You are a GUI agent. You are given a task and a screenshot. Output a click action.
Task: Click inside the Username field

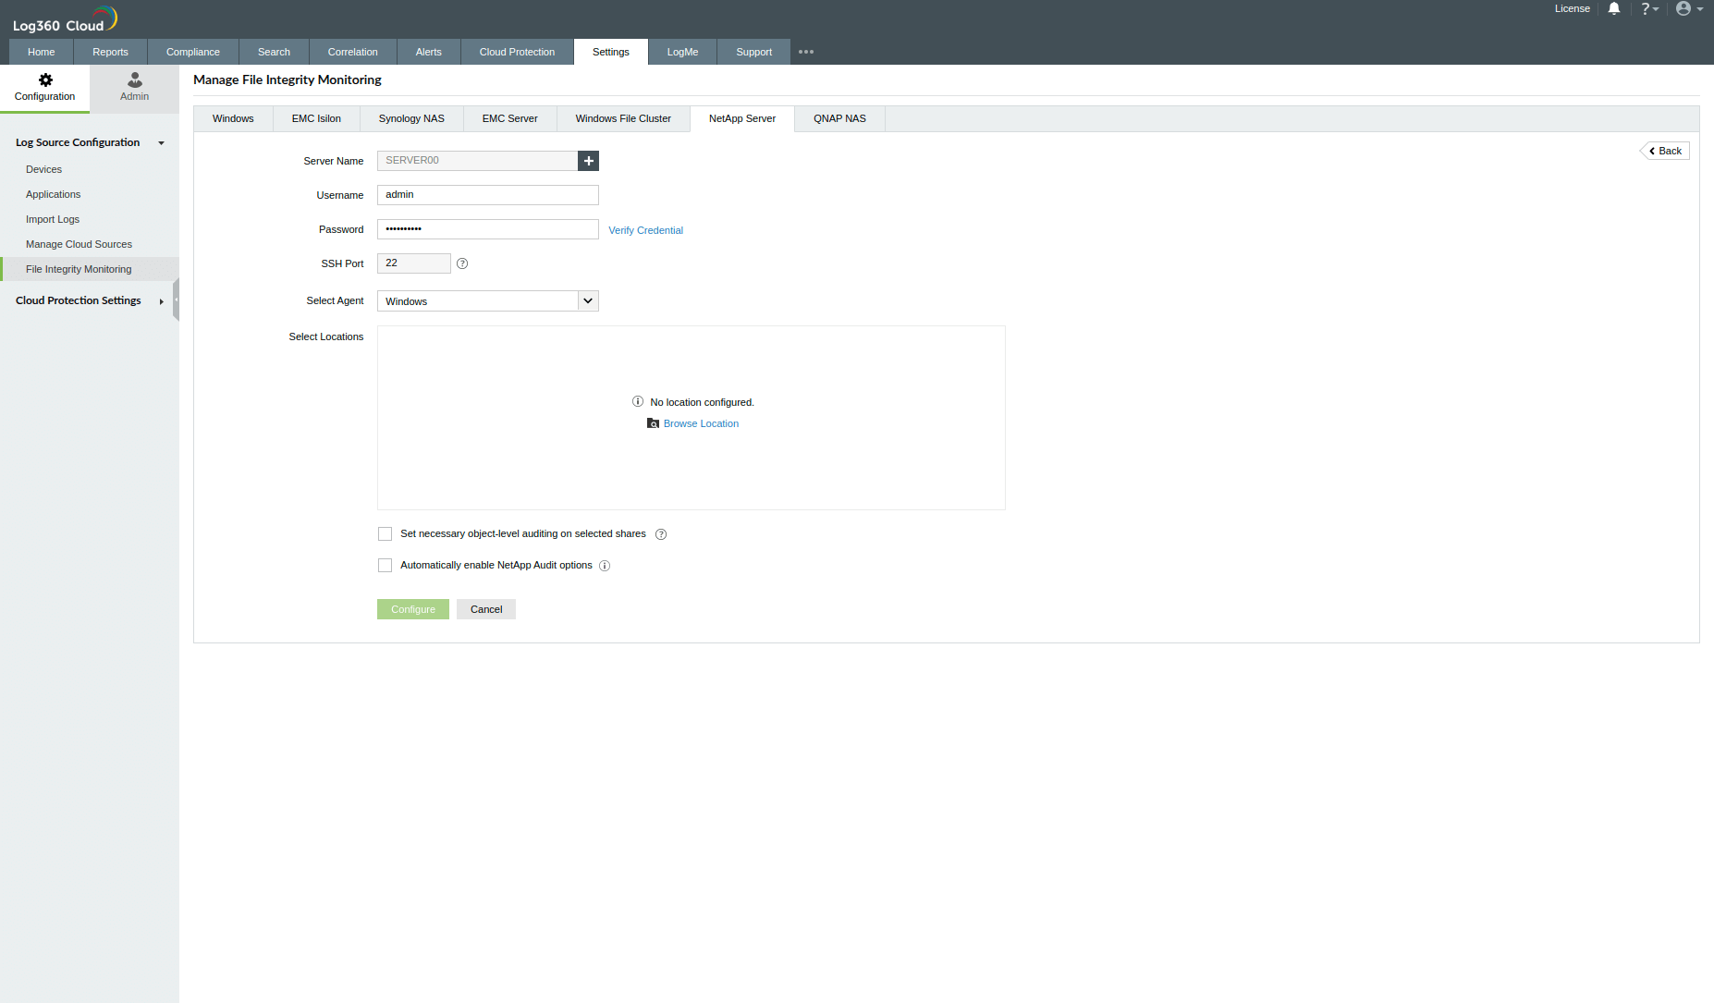487,194
